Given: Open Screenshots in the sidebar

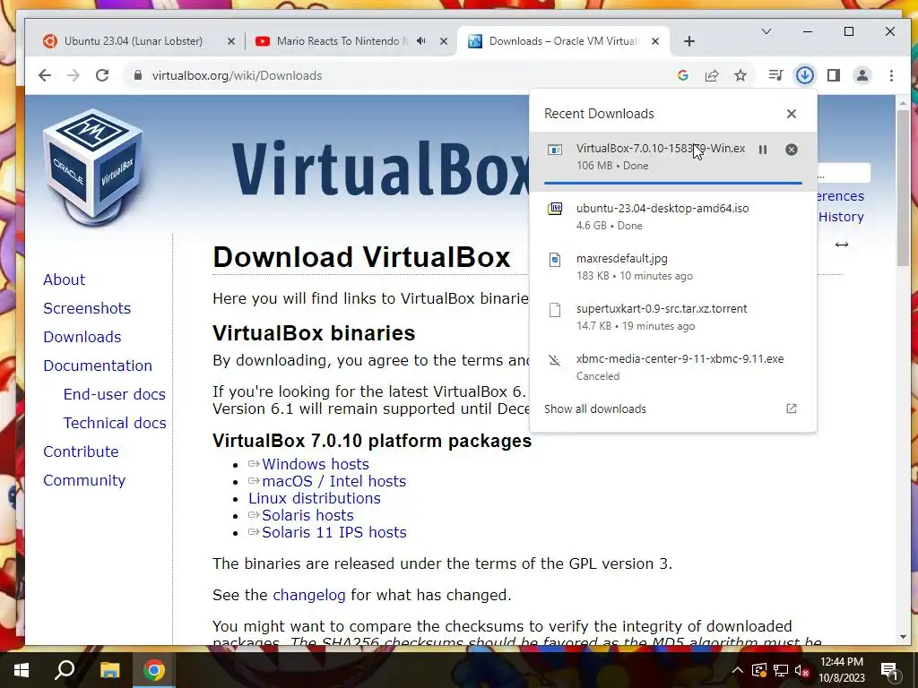Looking at the screenshot, I should (x=87, y=308).
